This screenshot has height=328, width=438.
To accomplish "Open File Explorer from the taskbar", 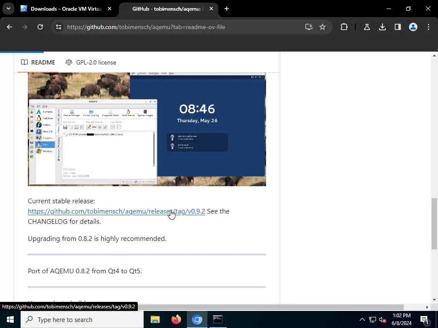I will click(x=155, y=319).
